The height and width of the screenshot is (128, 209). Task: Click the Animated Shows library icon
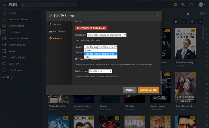tap(4, 19)
